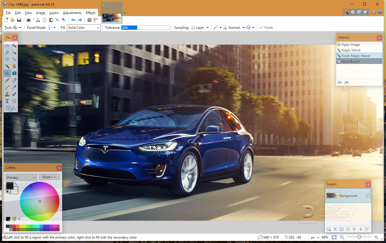Click the Open file folder icon
386x243 pixels.
[x=13, y=20]
